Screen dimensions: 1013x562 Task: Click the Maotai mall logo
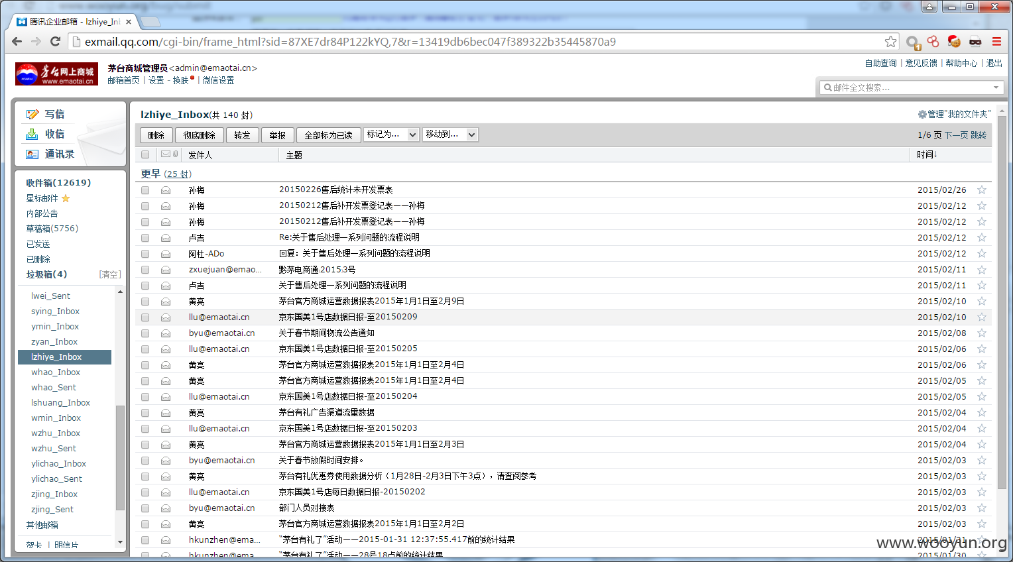click(56, 74)
